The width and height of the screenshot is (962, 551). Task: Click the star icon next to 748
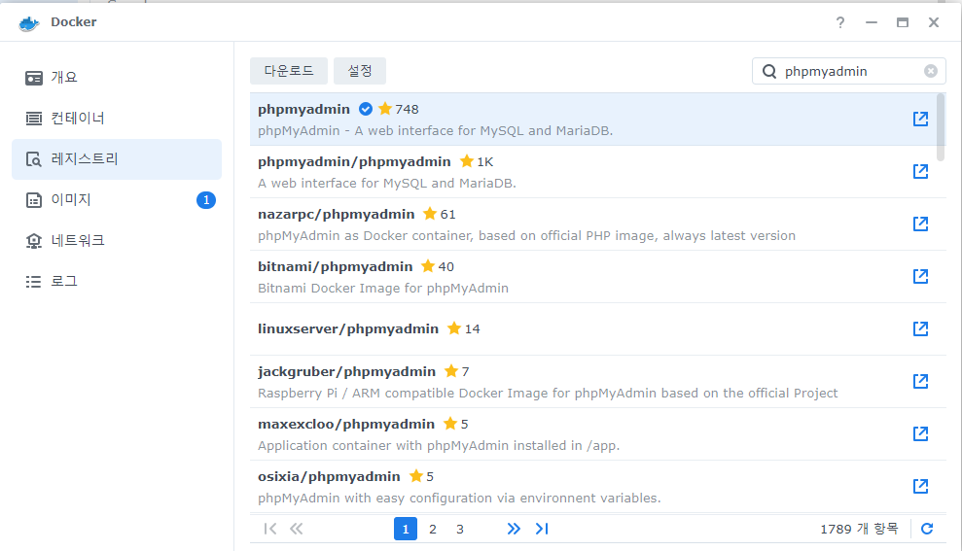coord(385,109)
